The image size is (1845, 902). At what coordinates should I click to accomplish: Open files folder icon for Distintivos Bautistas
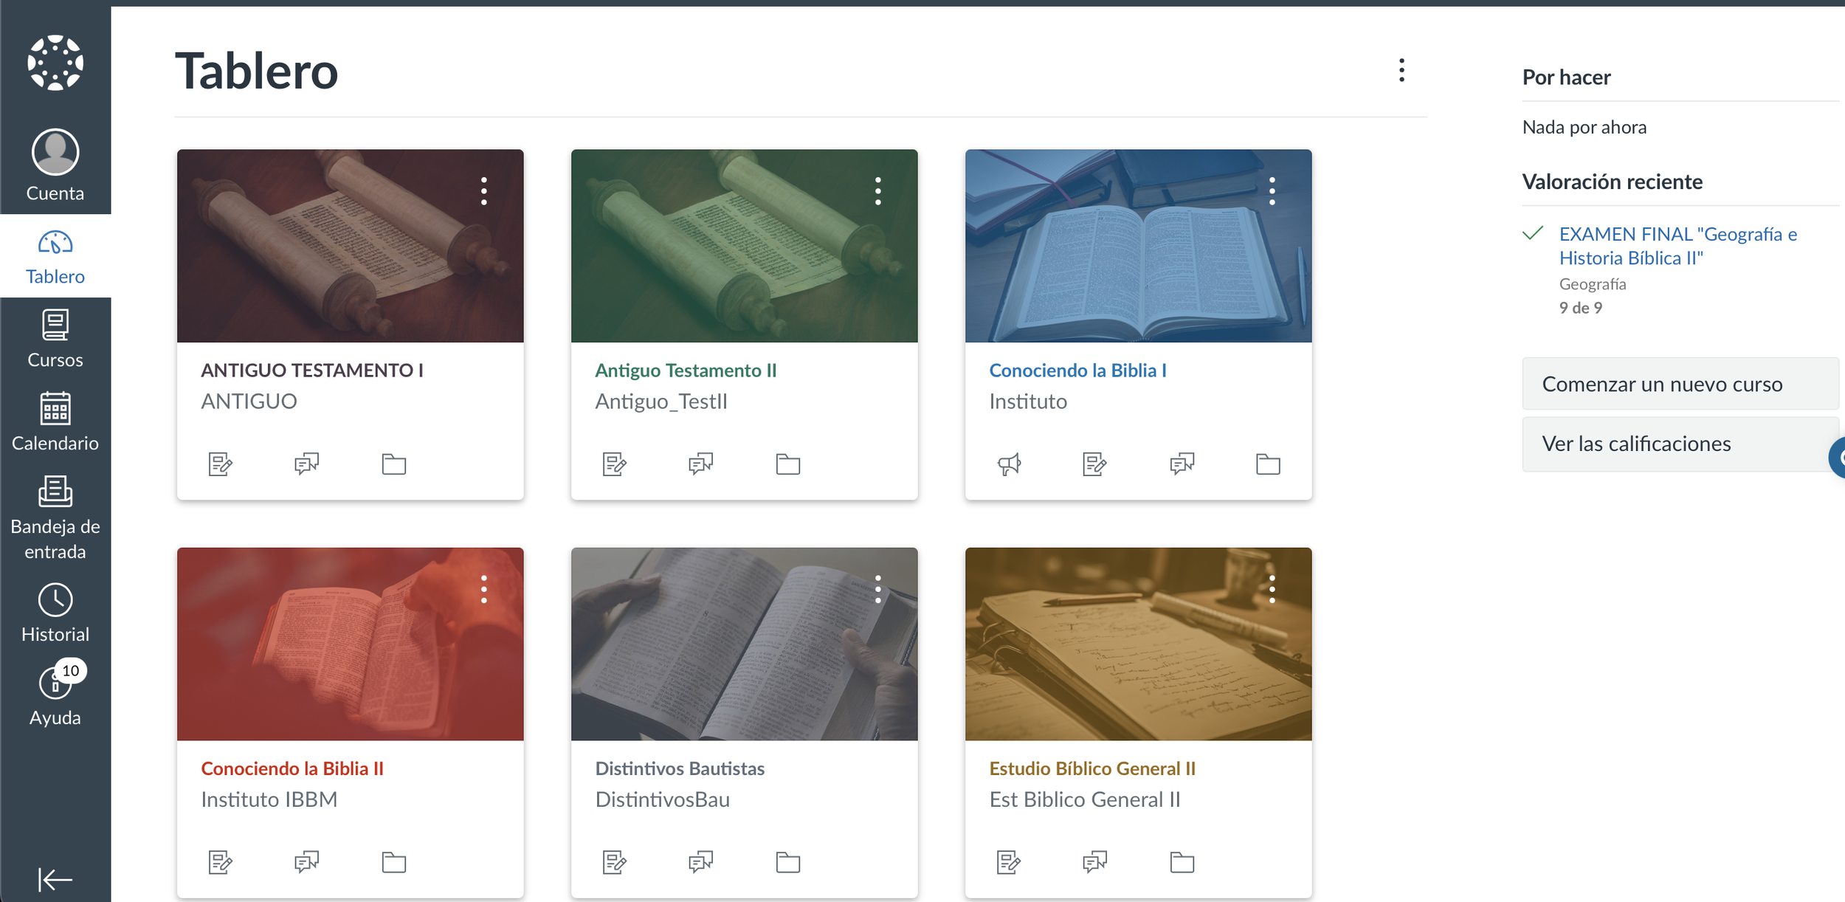point(787,862)
